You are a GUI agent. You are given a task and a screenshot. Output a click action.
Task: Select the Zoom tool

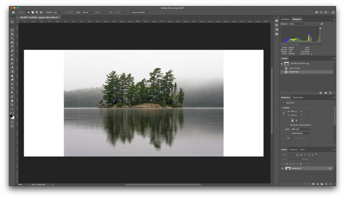(12, 105)
